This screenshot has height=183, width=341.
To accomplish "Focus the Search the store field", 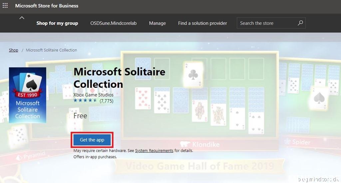I will (266, 23).
